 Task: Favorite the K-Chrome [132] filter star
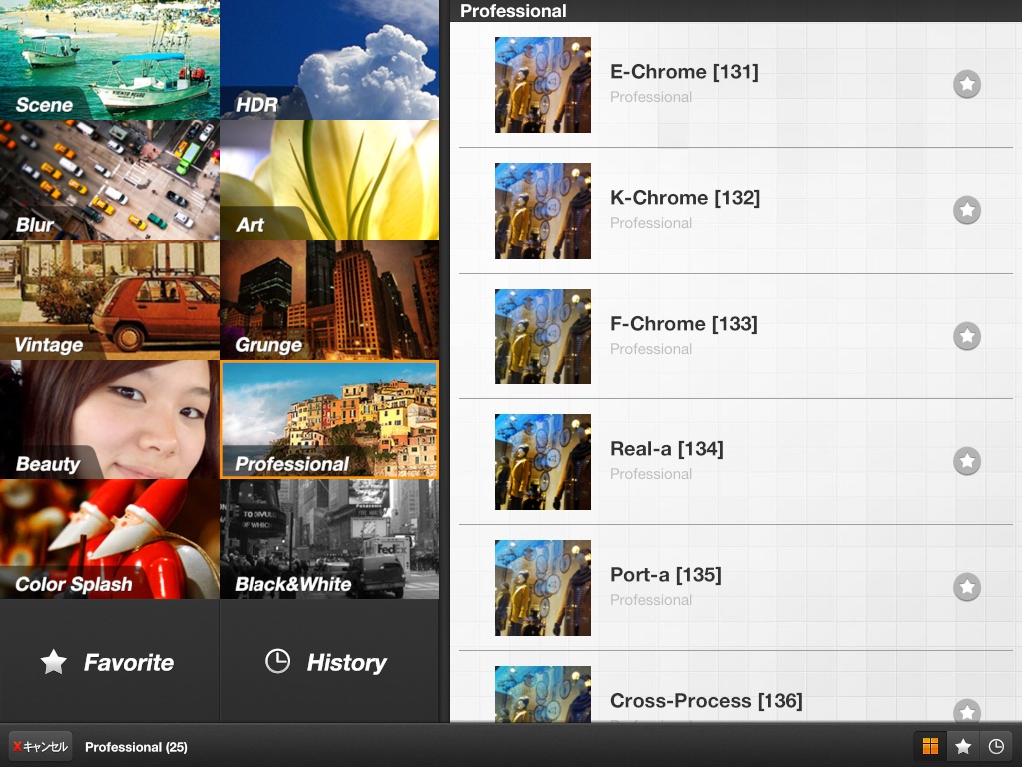[x=966, y=210]
